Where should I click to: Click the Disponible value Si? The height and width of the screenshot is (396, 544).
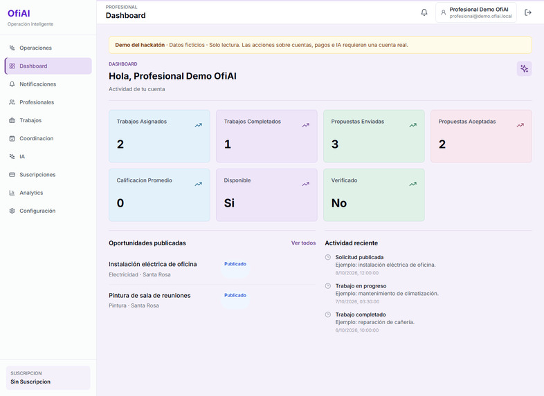click(229, 203)
